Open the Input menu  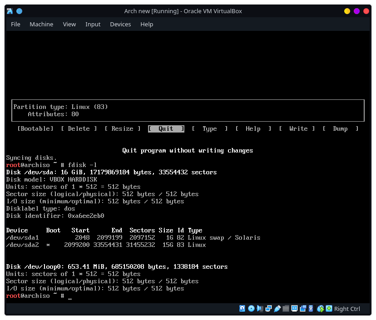(93, 24)
